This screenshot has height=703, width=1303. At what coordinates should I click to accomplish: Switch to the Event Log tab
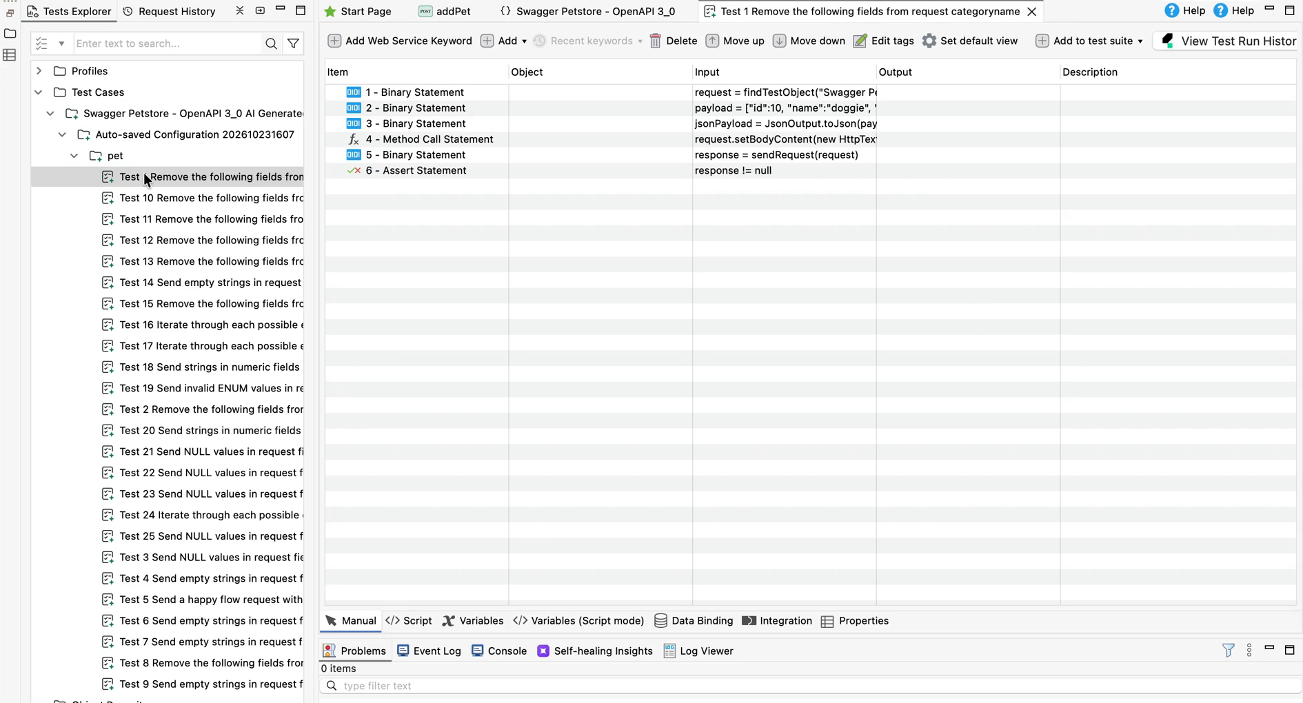pyautogui.click(x=429, y=651)
